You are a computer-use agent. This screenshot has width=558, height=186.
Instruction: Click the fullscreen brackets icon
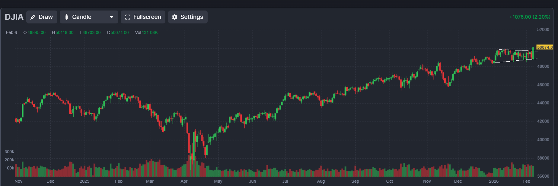[x=127, y=17]
